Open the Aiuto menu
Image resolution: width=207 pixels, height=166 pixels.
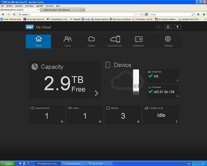tap(58, 6)
